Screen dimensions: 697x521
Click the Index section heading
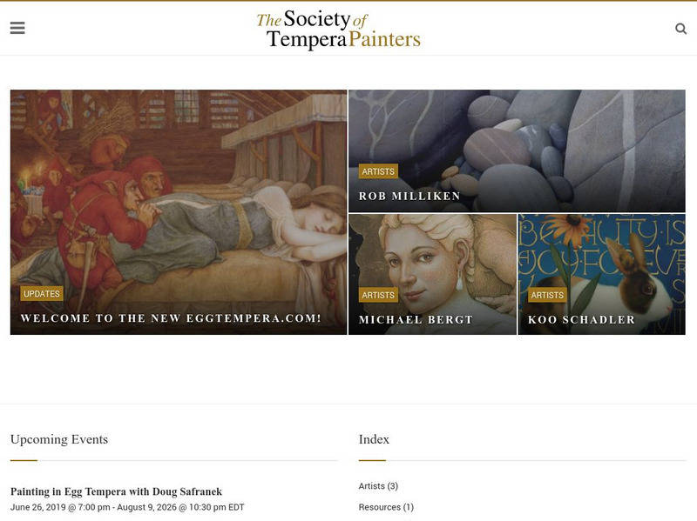(374, 439)
